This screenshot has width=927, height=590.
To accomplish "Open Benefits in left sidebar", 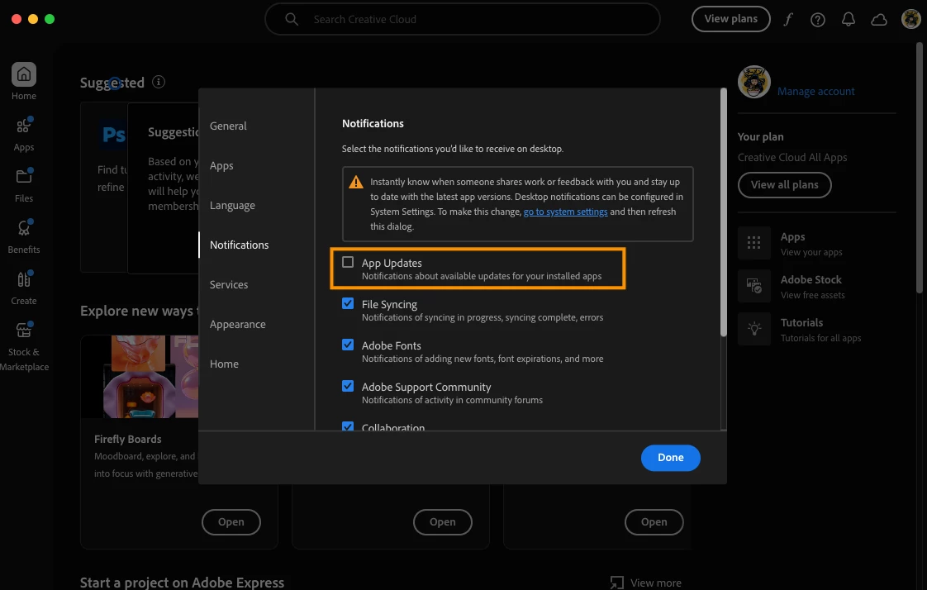I will click(24, 236).
